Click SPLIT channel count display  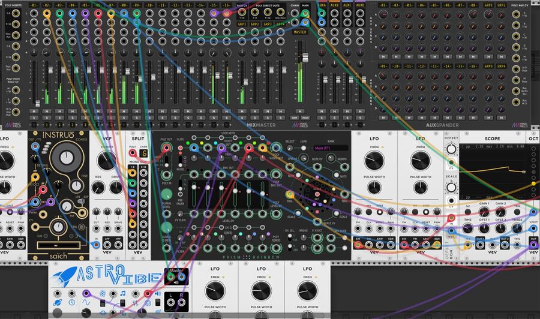[143, 154]
